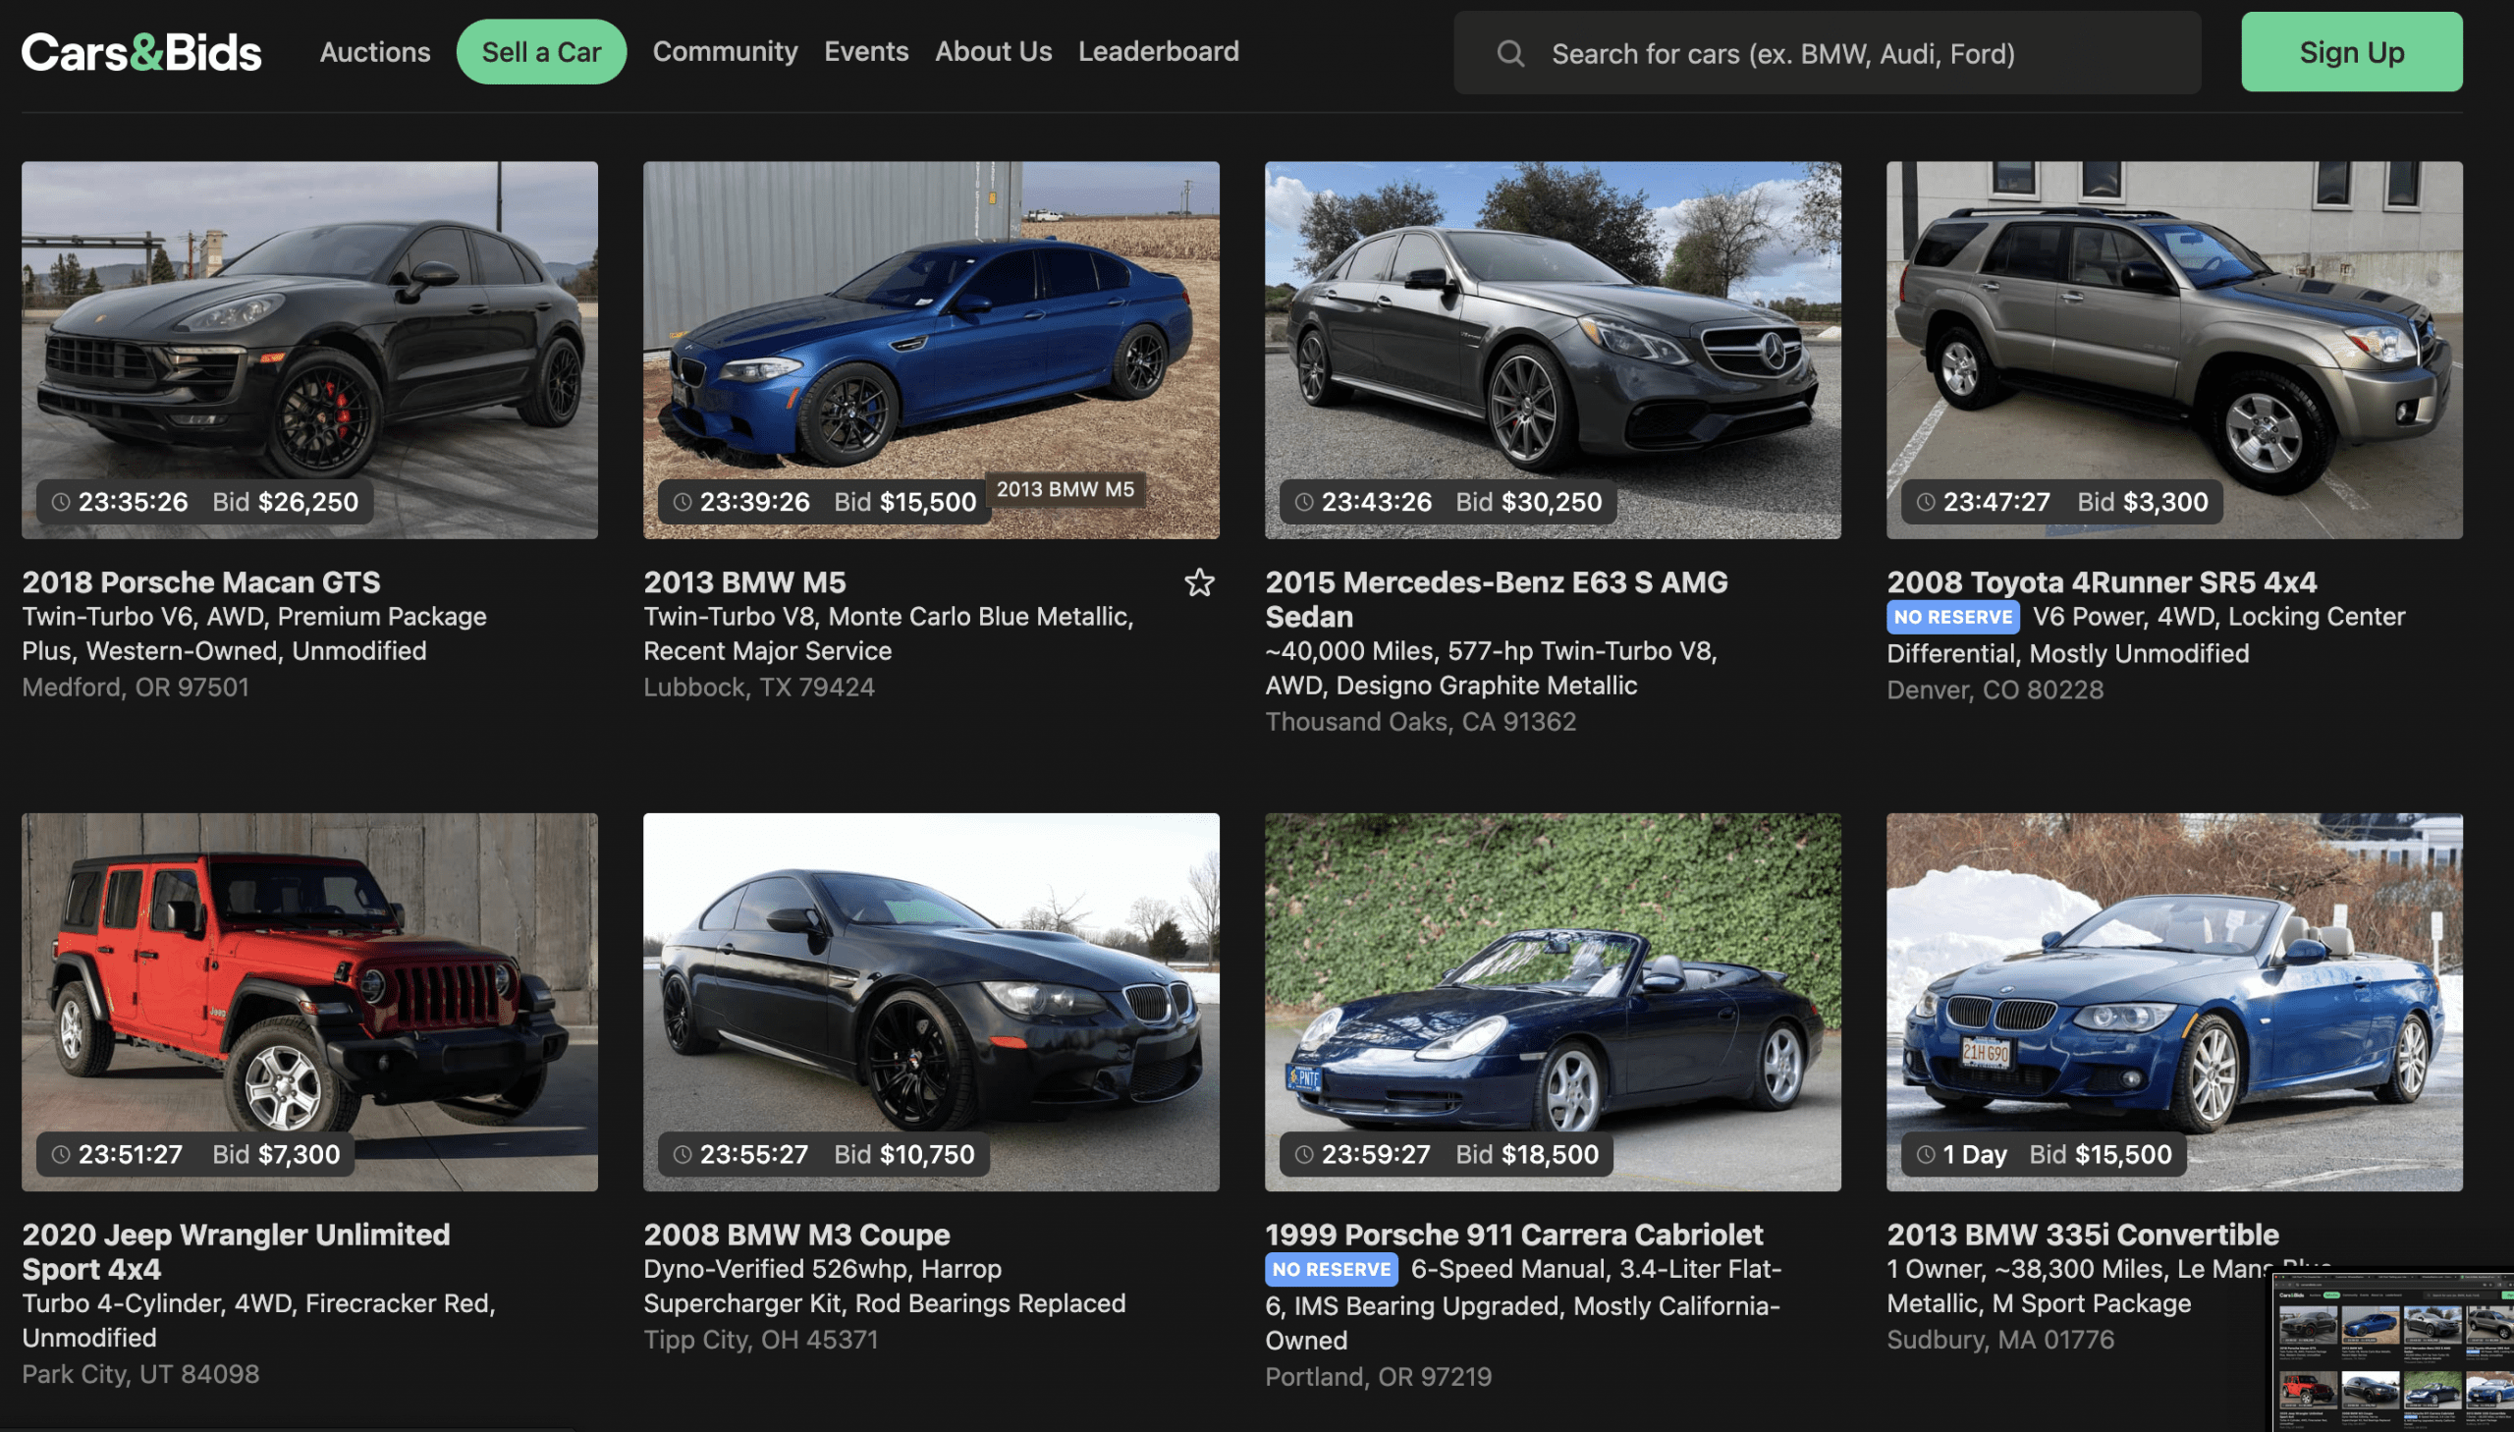Click the clock icon on the Porsche Macan timer
The height and width of the screenshot is (1432, 2514).
coord(59,502)
